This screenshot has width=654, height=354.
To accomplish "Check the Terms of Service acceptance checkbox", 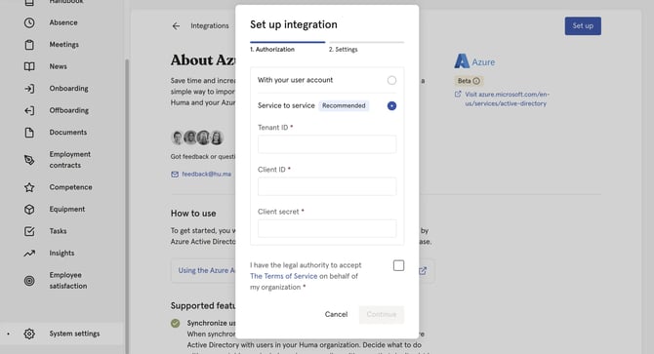I will [398, 265].
